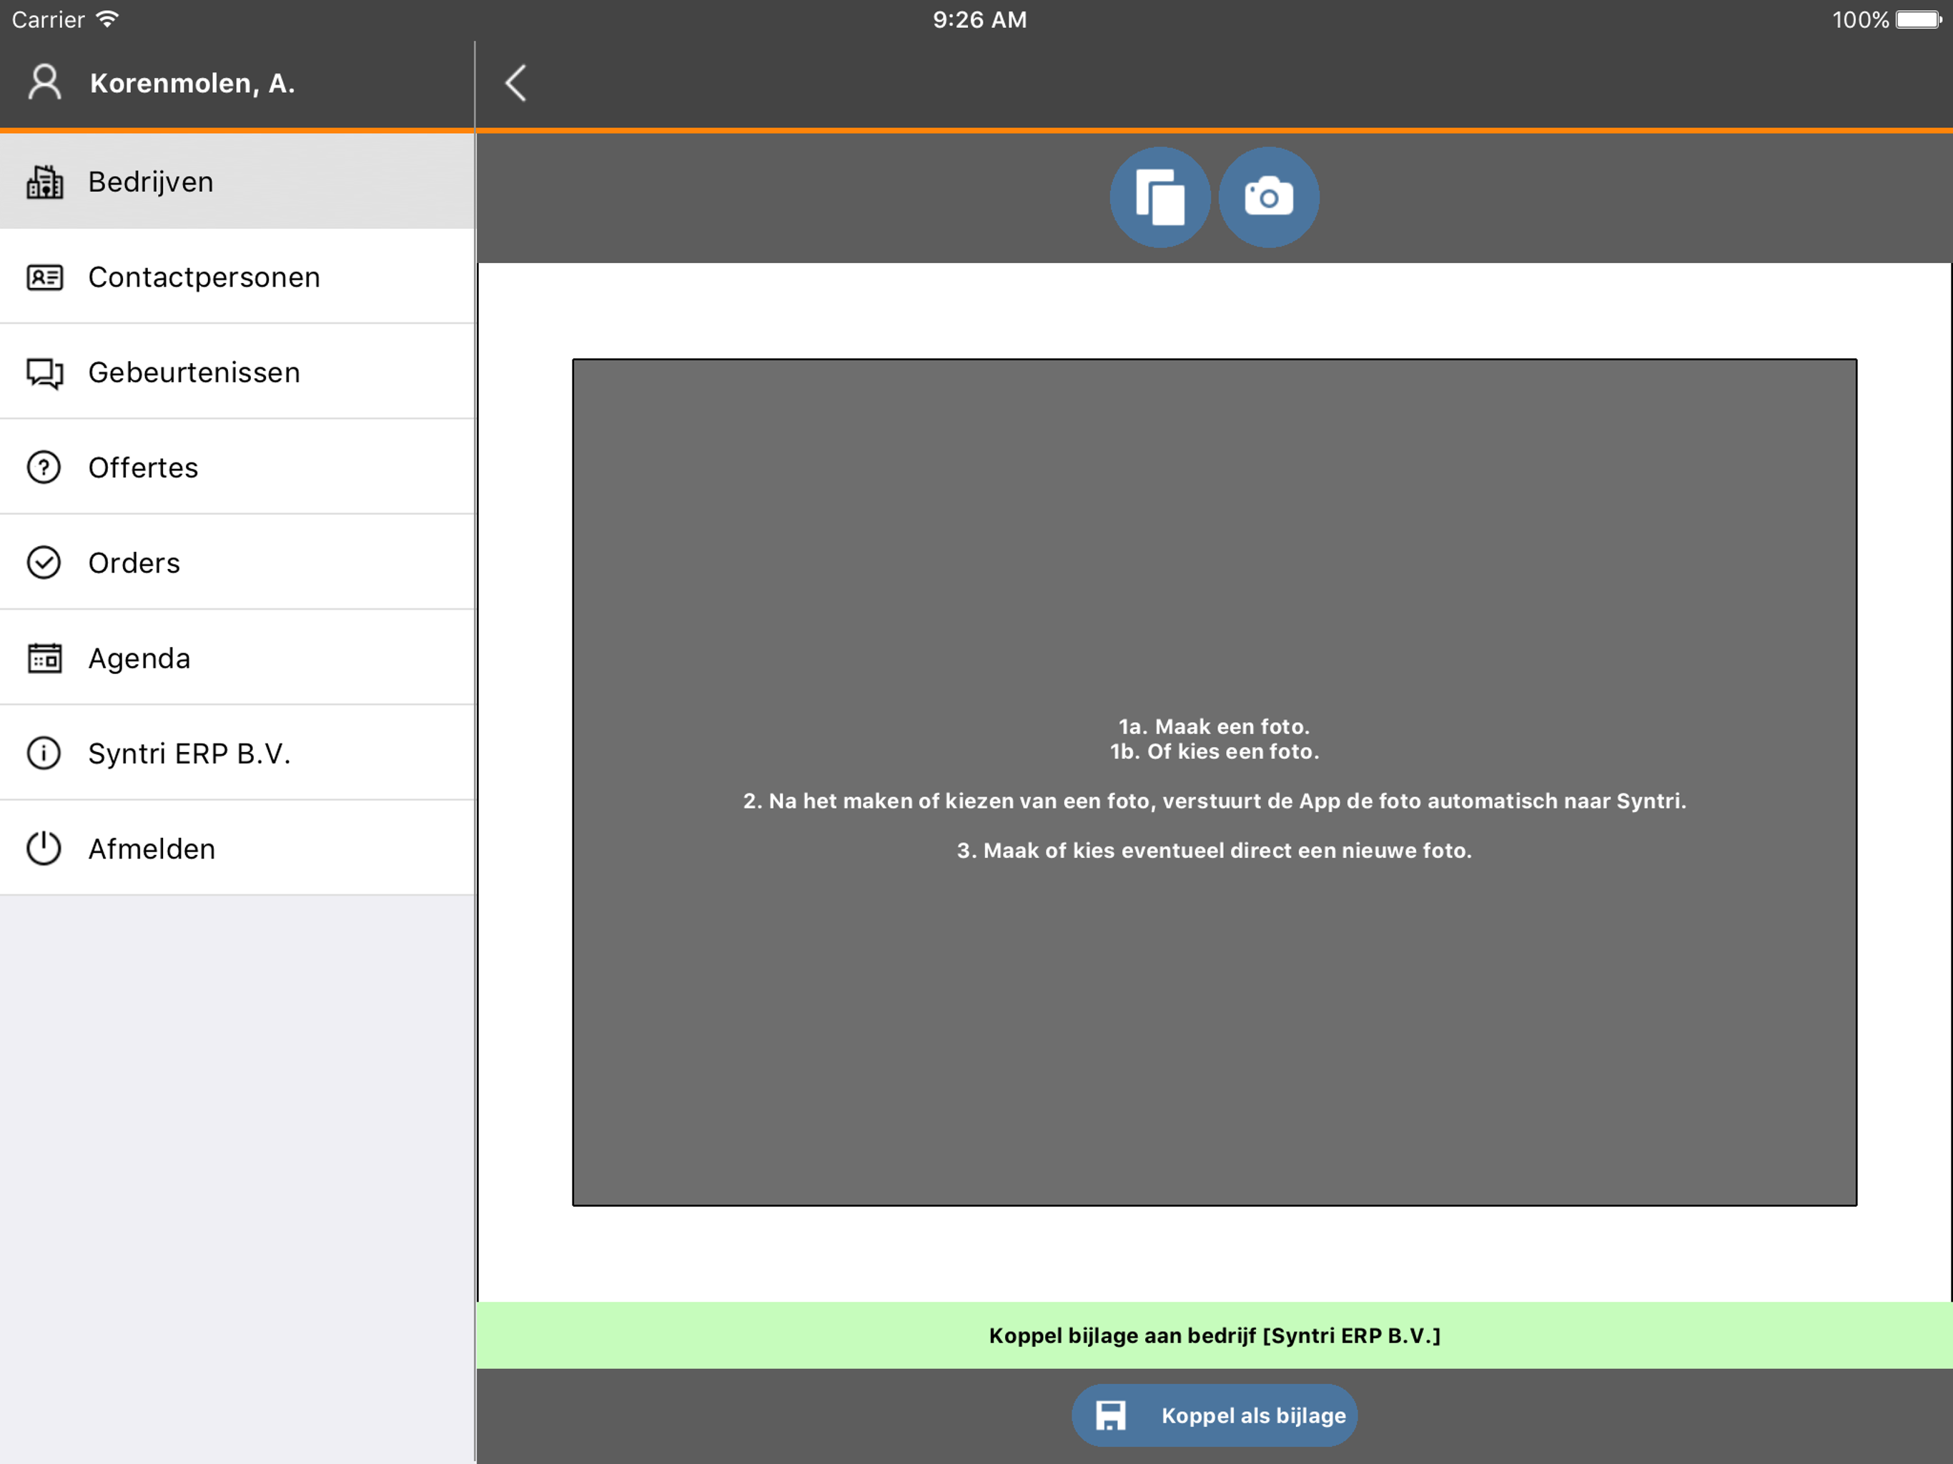Screen dimensions: 1953x1464
Task: Click the Offertes question mark icon
Action: 44,467
